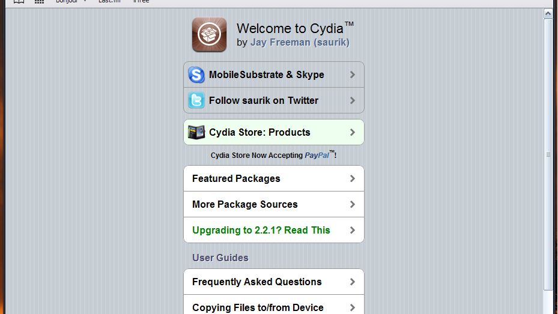This screenshot has width=558, height=314.
Task: Click the Skype icon in the list
Action: point(196,75)
